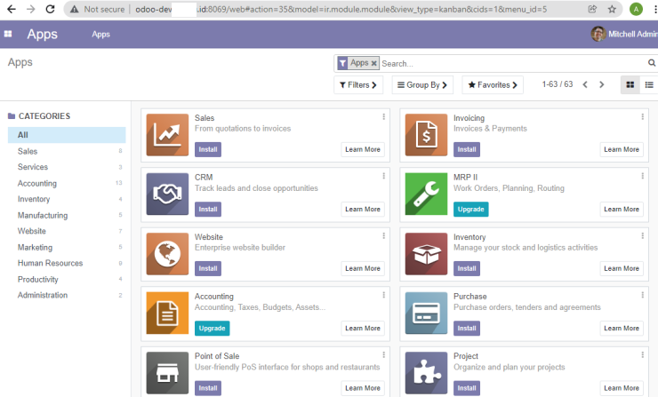Open the Chrome profile avatar
The height and width of the screenshot is (397, 658).
(x=636, y=9)
